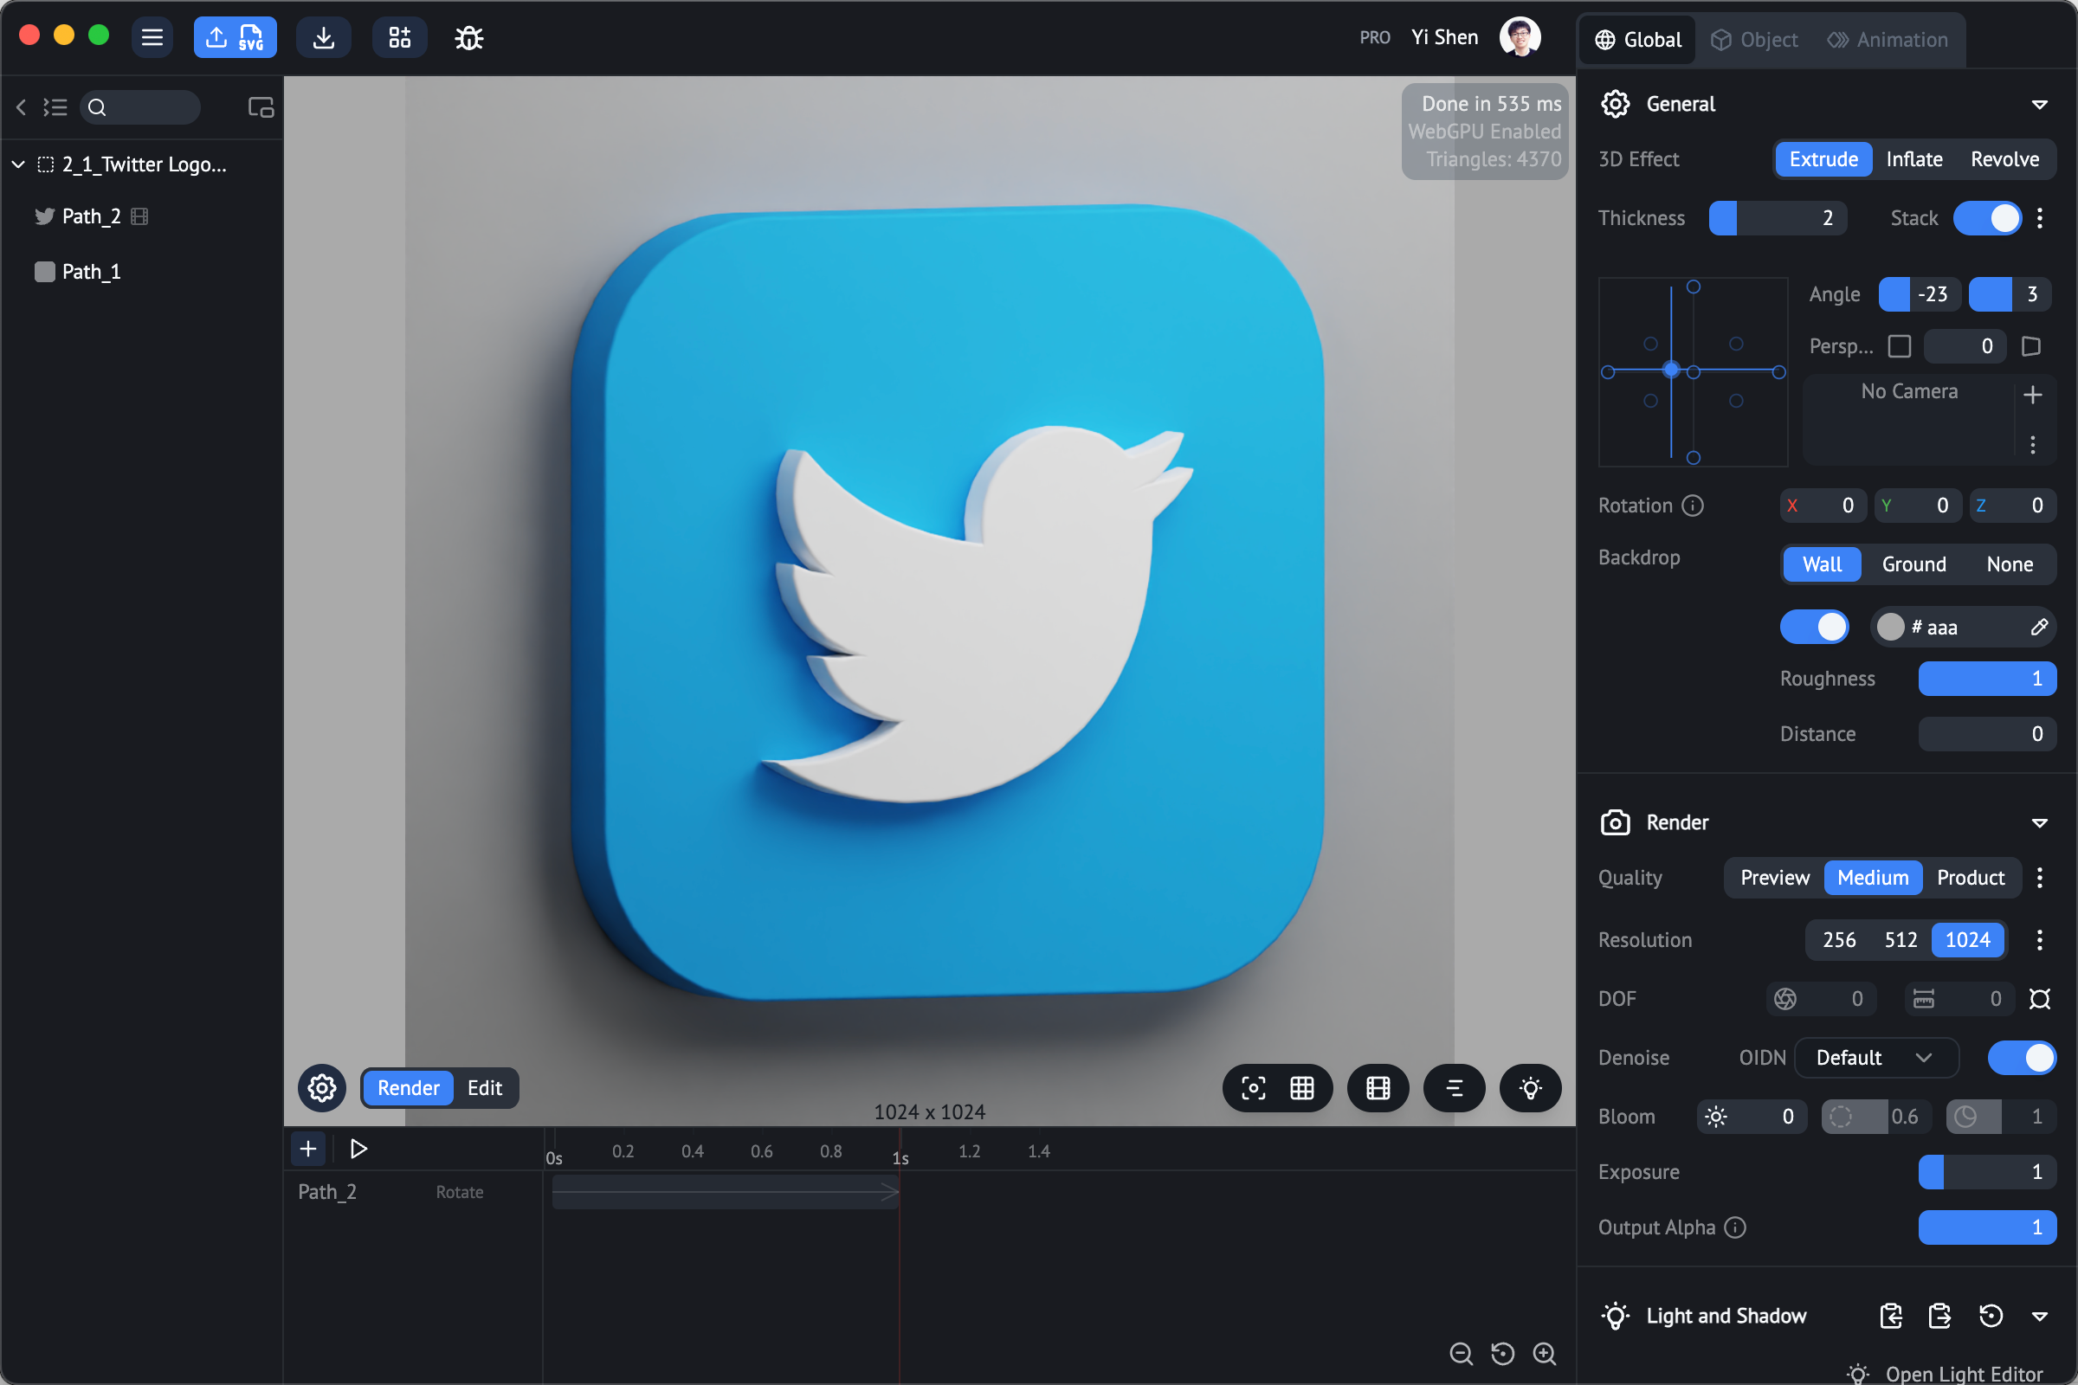2078x1385 pixels.
Task: Click the bug report icon
Action: 468,38
